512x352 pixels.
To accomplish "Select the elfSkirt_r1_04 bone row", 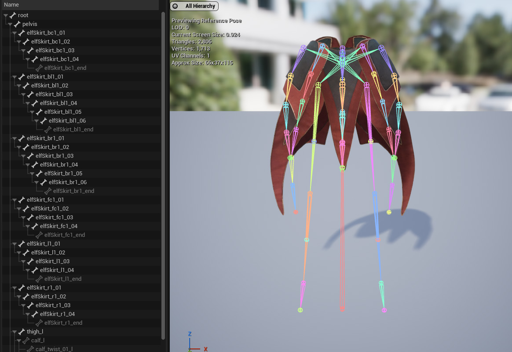I will coord(81,315).
